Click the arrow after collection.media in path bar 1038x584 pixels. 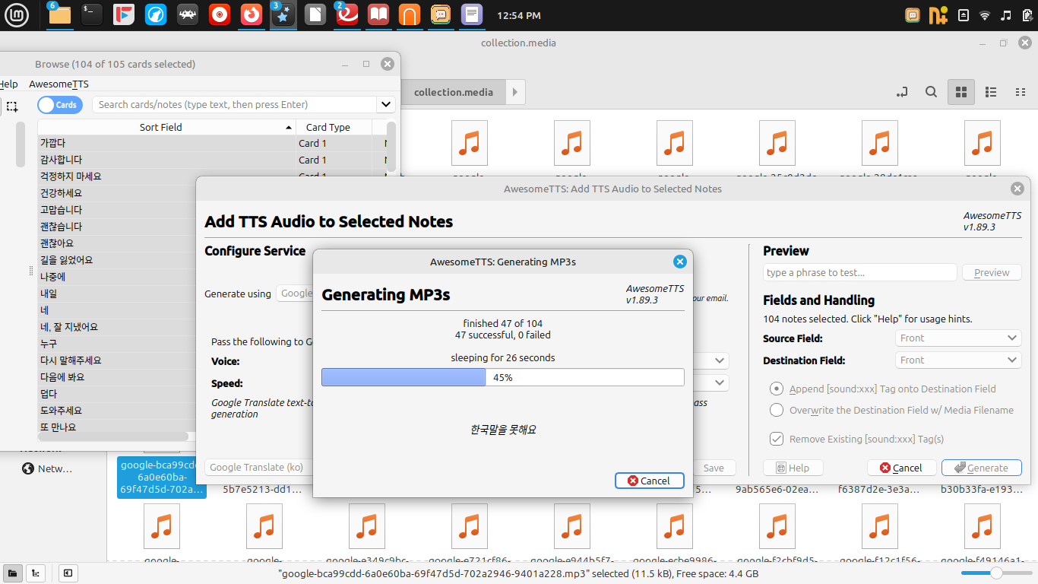(514, 92)
